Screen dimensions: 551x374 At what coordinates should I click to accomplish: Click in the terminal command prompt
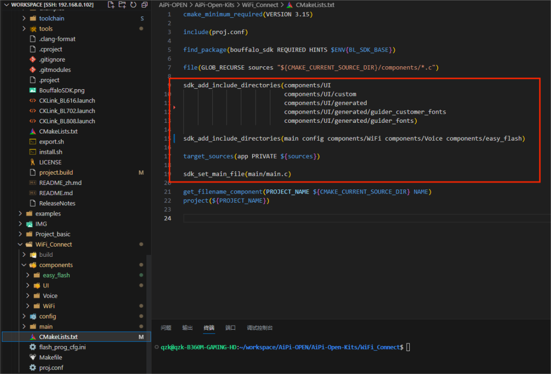coord(408,347)
